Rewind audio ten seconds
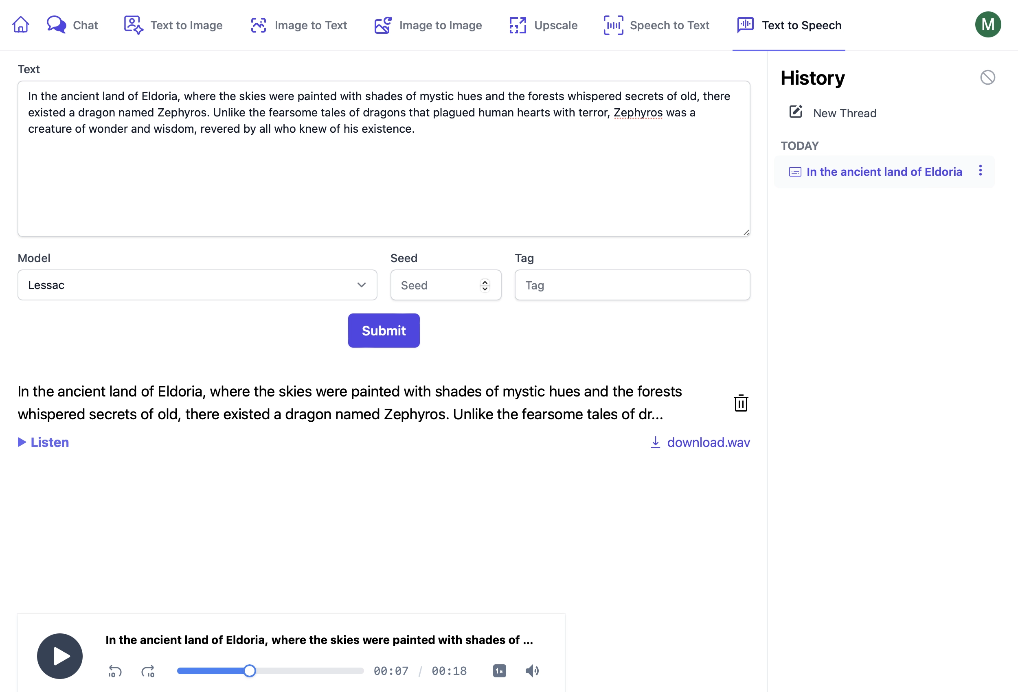Viewport: 1018px width, 692px height. [115, 670]
